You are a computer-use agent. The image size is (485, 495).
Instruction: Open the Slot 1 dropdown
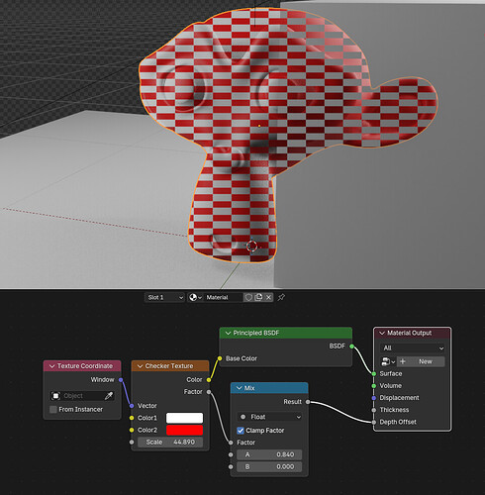164,297
